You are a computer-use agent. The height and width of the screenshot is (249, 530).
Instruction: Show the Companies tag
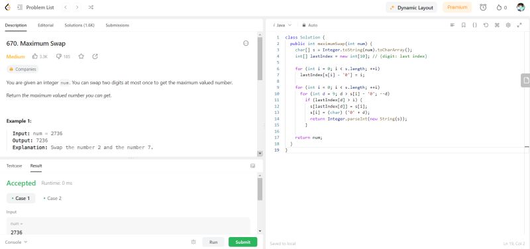click(23, 70)
